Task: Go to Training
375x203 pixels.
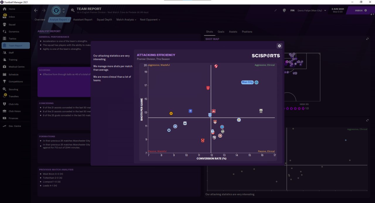Action: [x=13, y=60]
